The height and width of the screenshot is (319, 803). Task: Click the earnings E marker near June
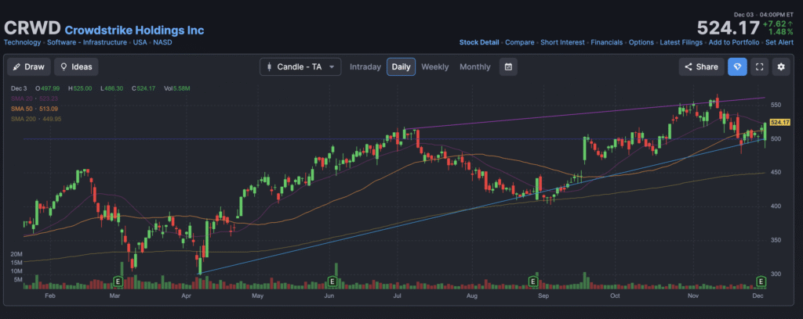point(332,281)
